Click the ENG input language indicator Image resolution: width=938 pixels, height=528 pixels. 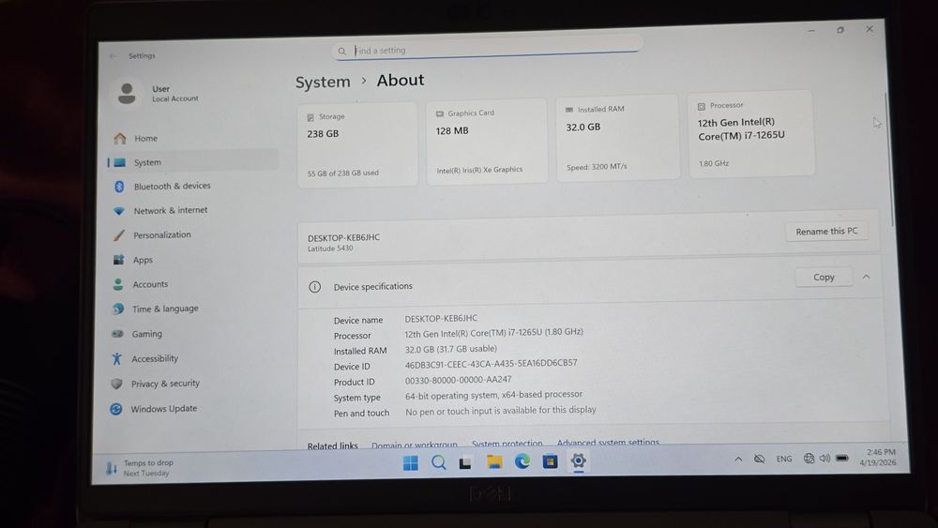point(783,459)
